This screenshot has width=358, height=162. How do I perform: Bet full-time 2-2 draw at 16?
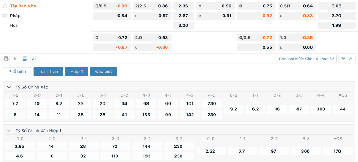(x=277, y=109)
